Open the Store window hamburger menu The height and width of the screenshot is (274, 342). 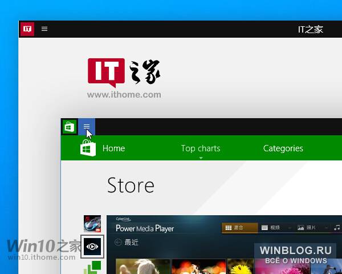coord(87,127)
